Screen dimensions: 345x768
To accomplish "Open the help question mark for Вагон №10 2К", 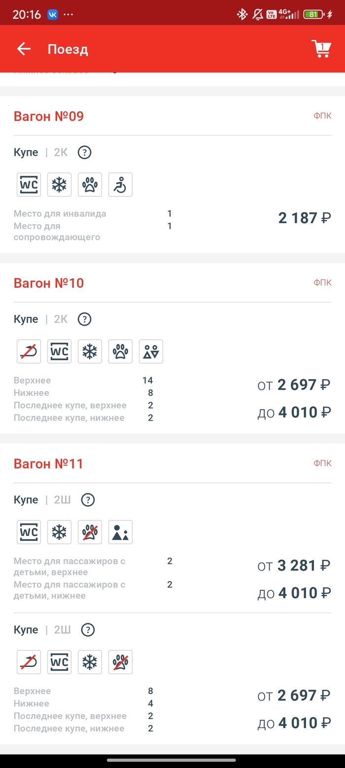I will (85, 319).
